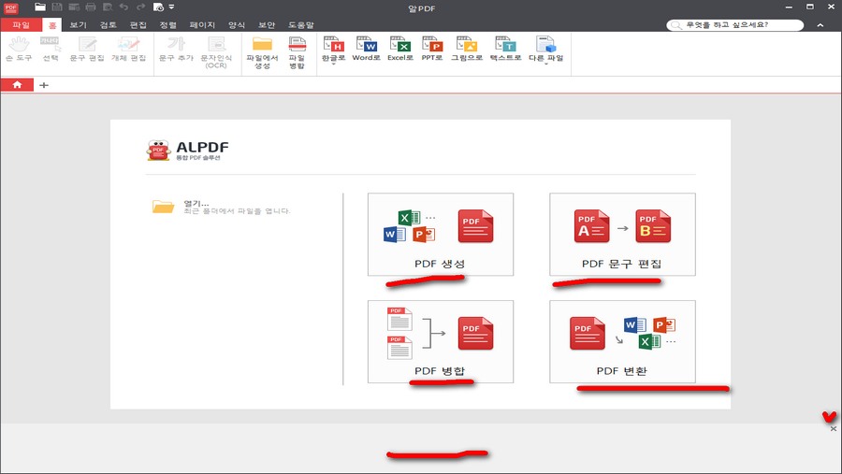Open the 파일 menu
Image resolution: width=842 pixels, height=474 pixels.
pos(21,24)
